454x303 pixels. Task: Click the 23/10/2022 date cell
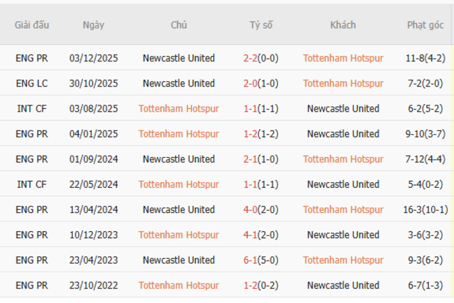point(94,285)
